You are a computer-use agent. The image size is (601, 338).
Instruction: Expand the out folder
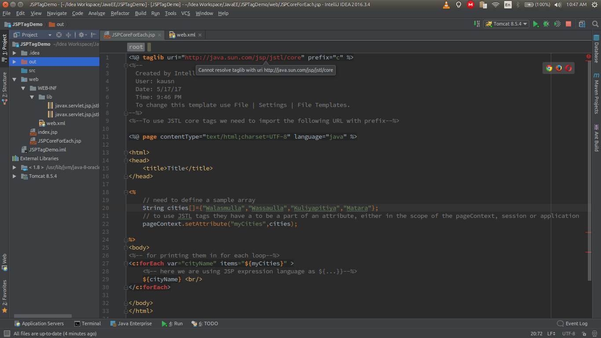pos(15,62)
